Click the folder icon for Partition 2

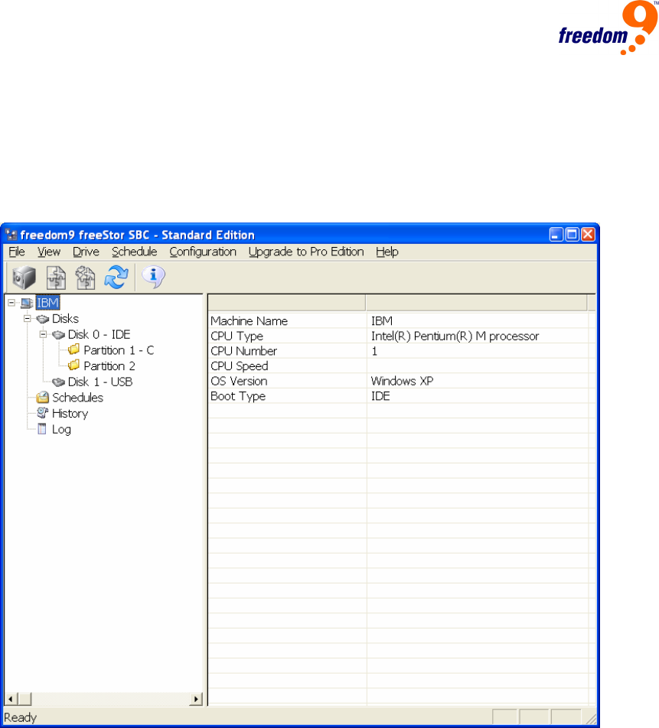pos(74,366)
